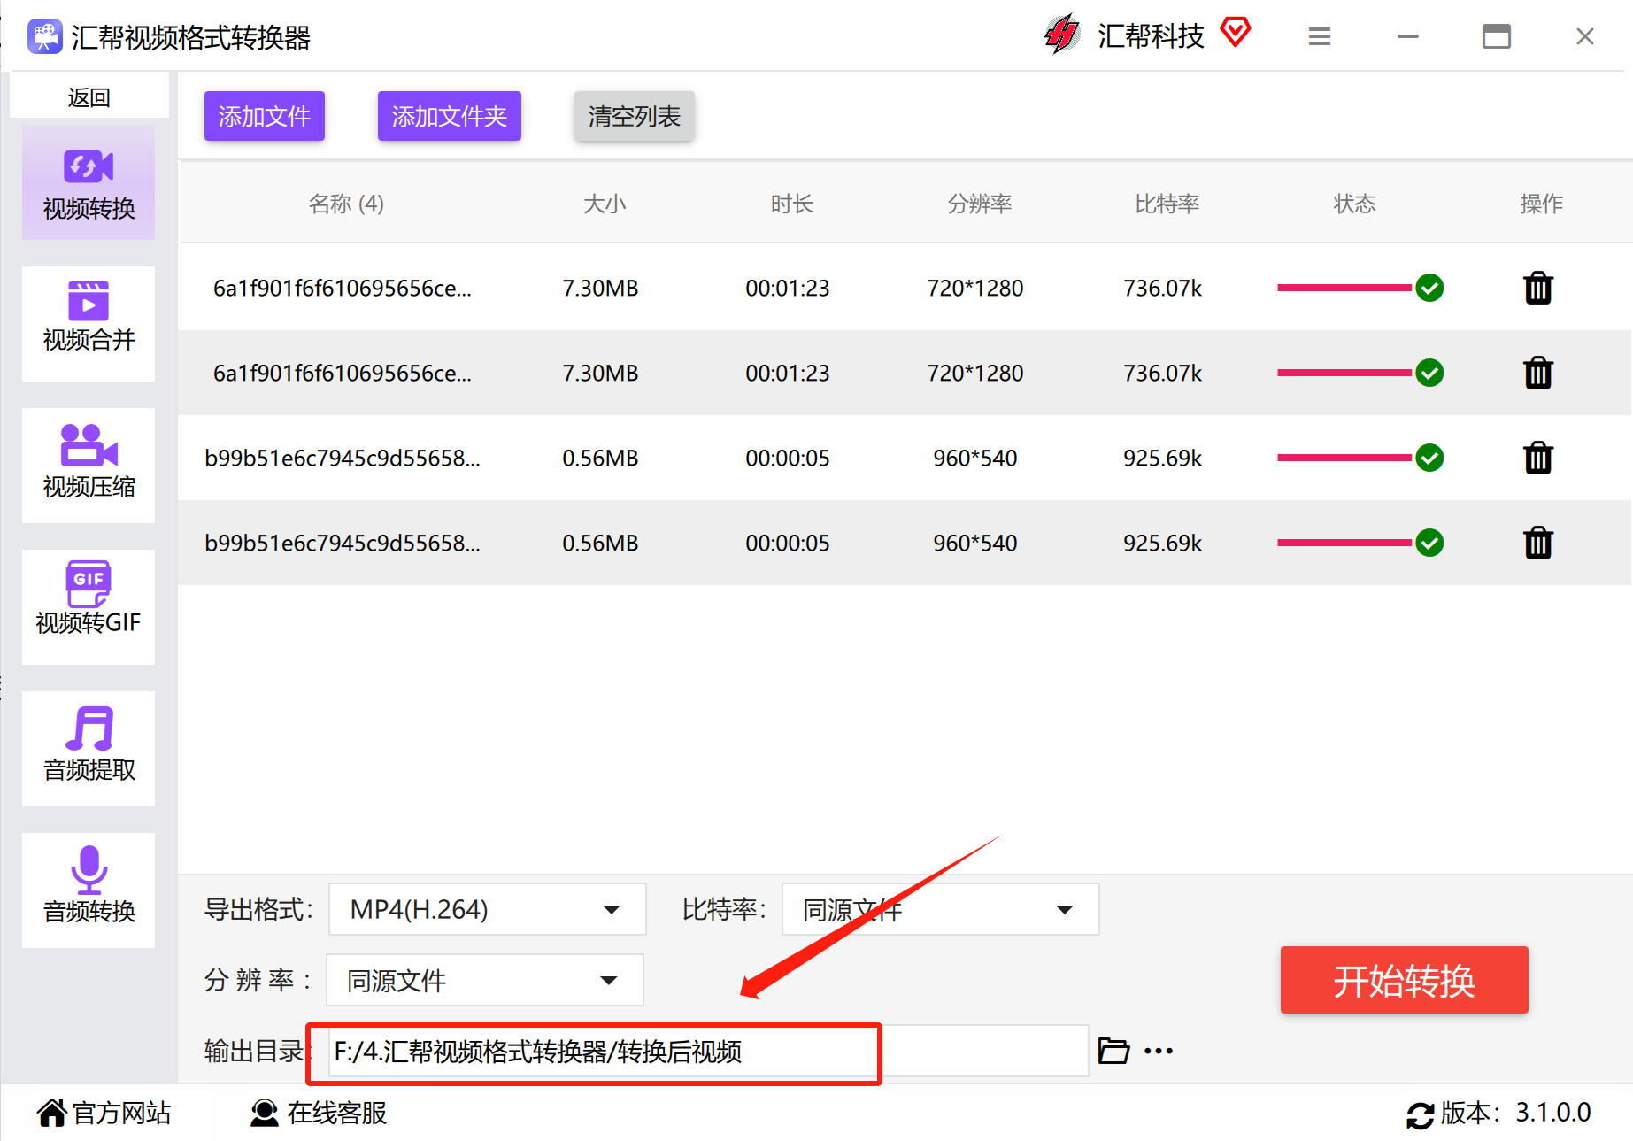Open the 视频合并 video merge module
The image size is (1633, 1141).
[x=89, y=324]
